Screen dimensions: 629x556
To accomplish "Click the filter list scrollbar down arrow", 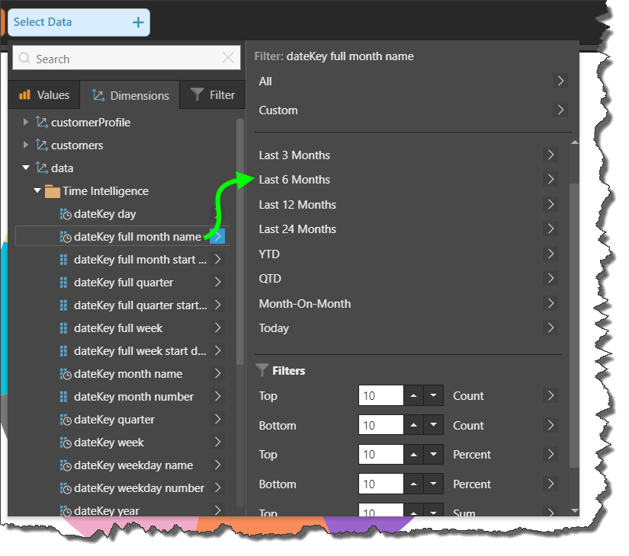I will pos(574,511).
